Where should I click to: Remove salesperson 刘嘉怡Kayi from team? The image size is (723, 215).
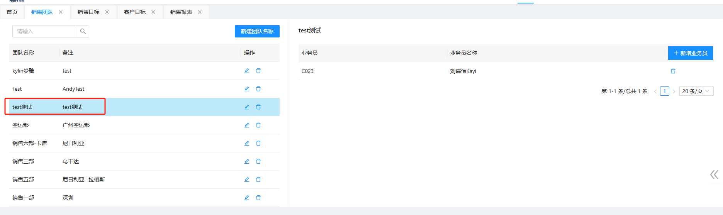coord(673,71)
